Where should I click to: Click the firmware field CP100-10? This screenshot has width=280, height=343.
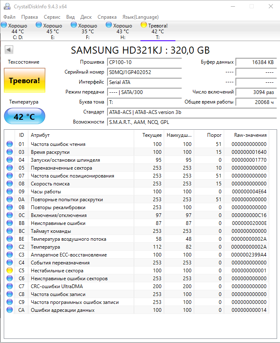[145, 62]
